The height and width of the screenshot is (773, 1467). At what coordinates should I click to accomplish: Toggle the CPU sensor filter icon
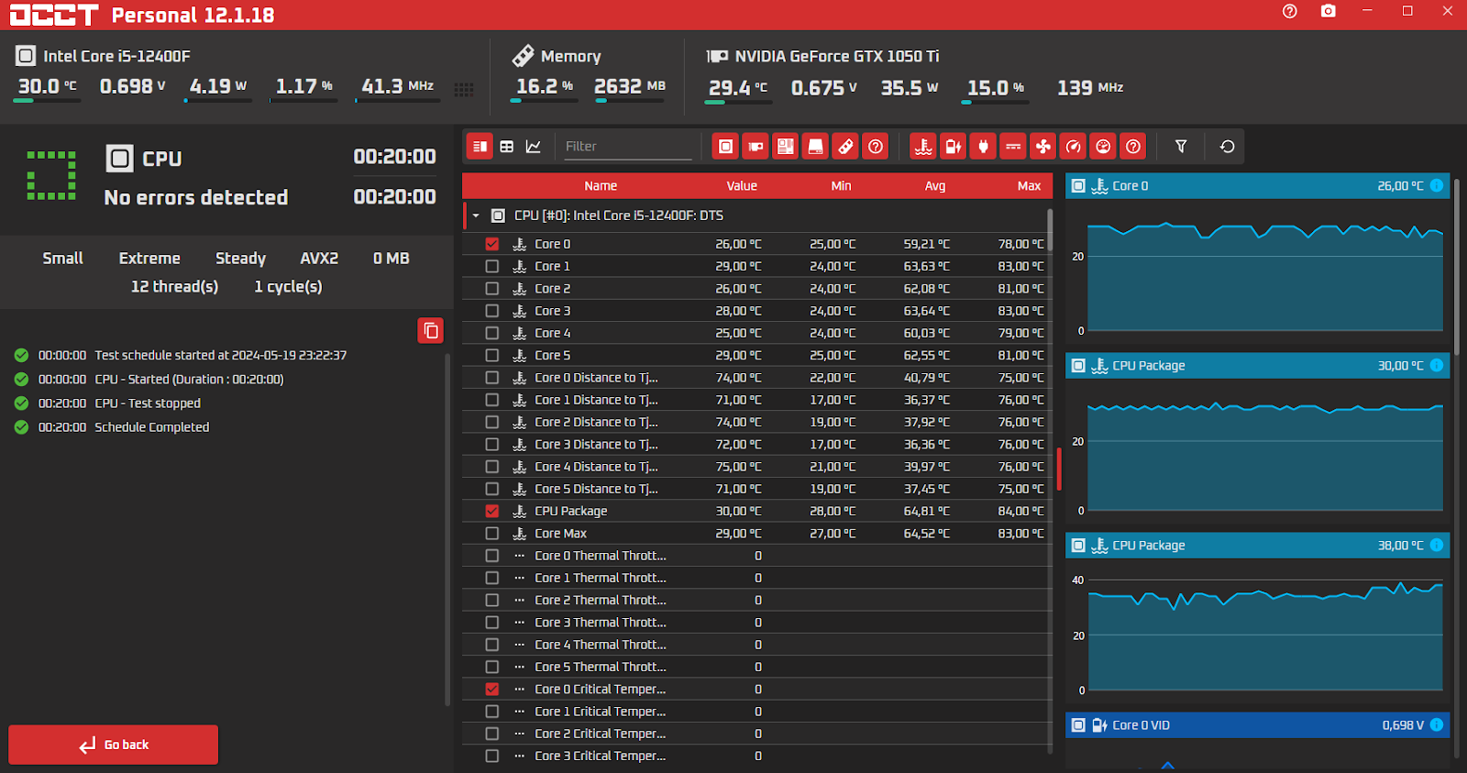[725, 147]
